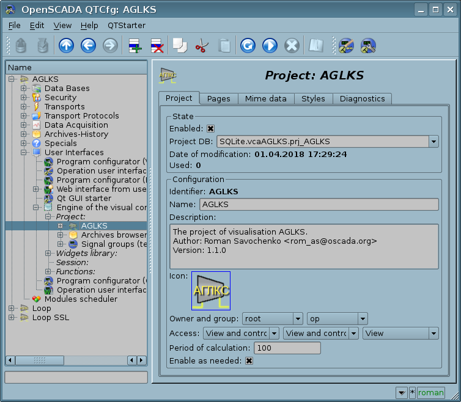Click the Paste clipboard toolbar icon

[224, 46]
